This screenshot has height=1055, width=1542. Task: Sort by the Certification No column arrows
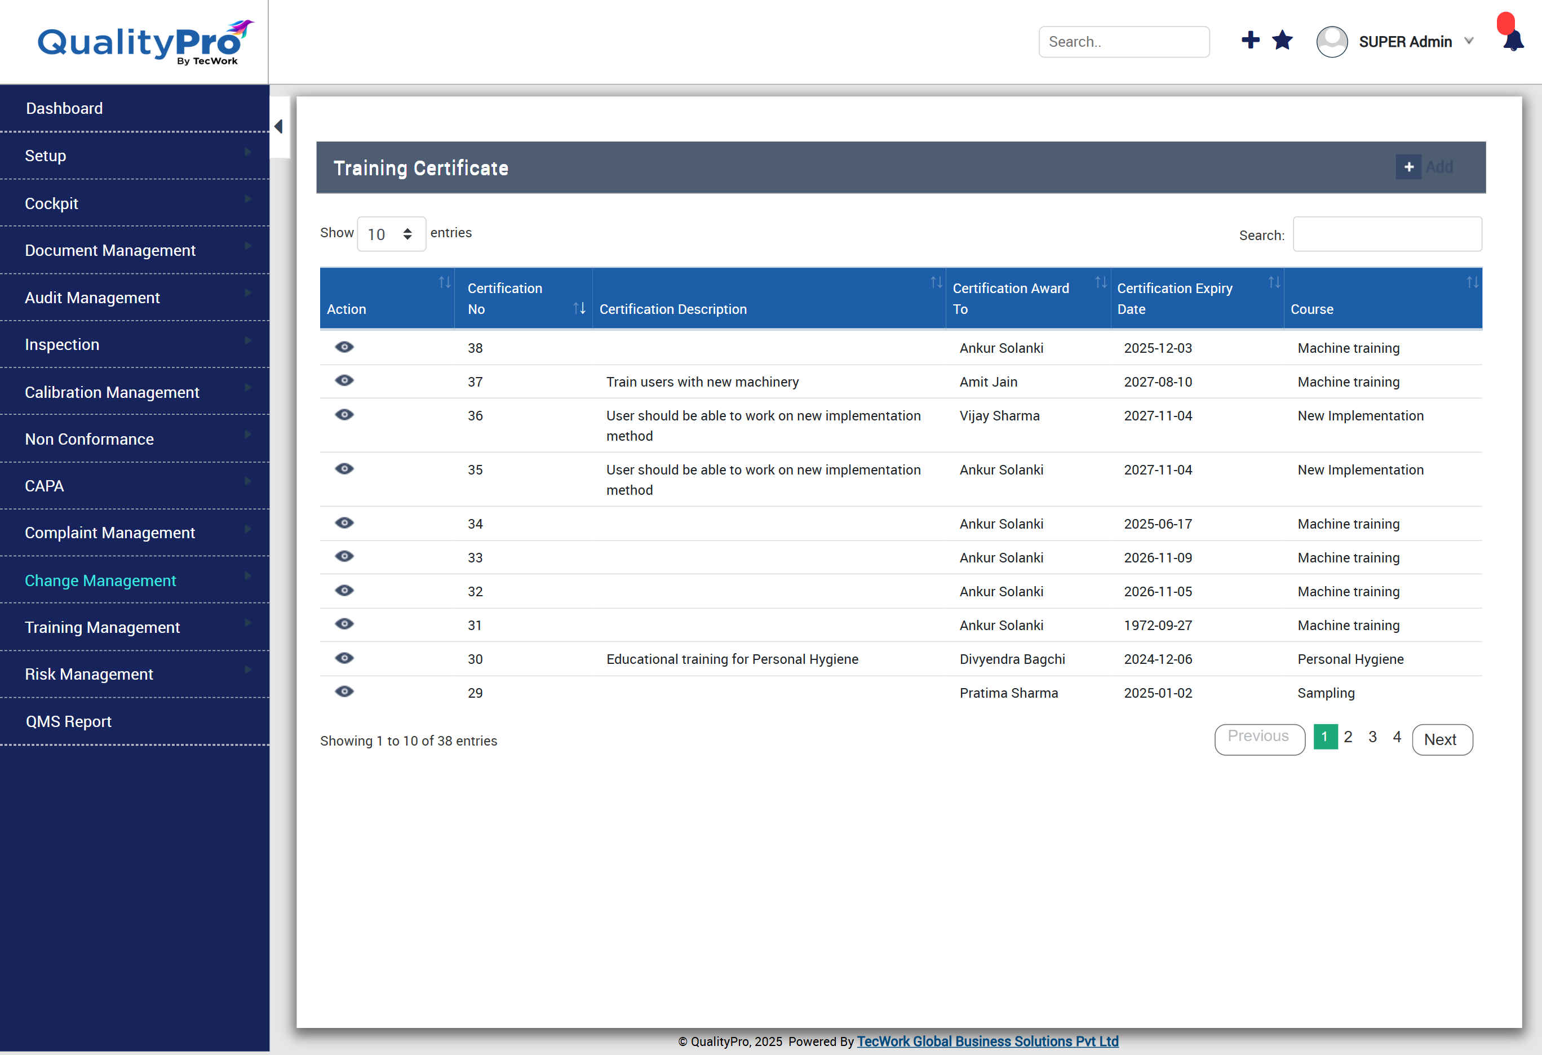pyautogui.click(x=579, y=308)
